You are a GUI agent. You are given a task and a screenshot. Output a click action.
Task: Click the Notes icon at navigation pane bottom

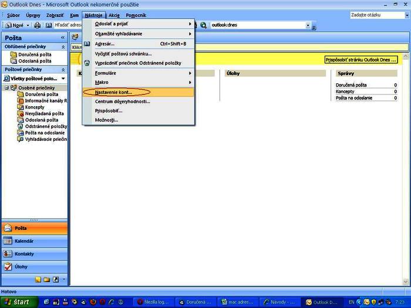point(38,279)
